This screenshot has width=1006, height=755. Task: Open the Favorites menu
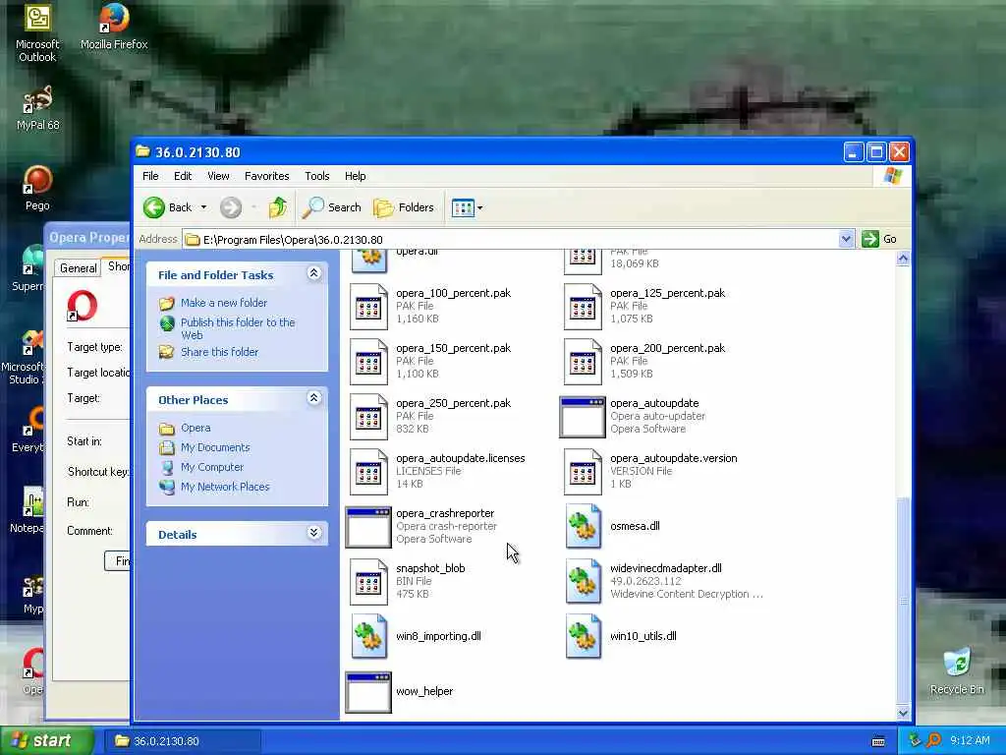266,176
